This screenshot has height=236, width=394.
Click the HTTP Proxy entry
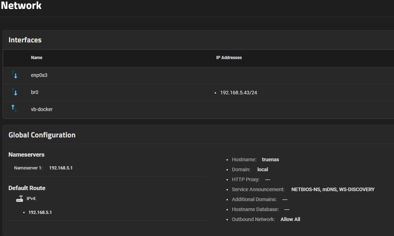pos(251,179)
